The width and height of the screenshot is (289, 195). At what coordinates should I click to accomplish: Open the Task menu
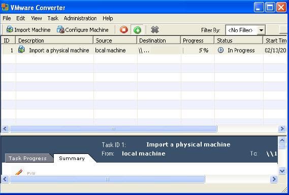pos(53,18)
